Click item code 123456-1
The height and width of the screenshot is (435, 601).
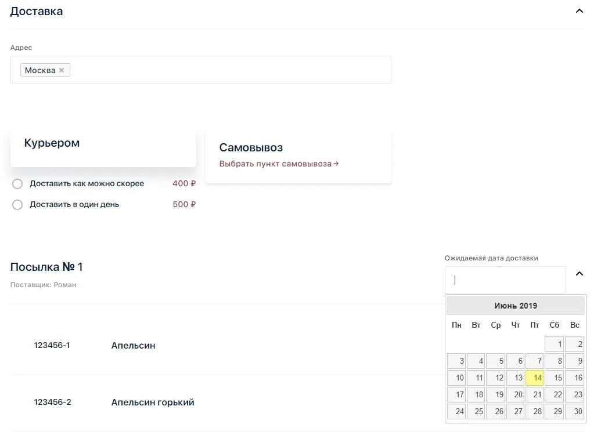[52, 345]
